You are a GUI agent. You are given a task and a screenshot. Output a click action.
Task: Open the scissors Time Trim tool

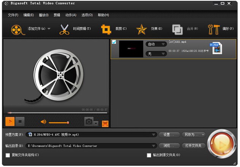[x=64, y=30]
